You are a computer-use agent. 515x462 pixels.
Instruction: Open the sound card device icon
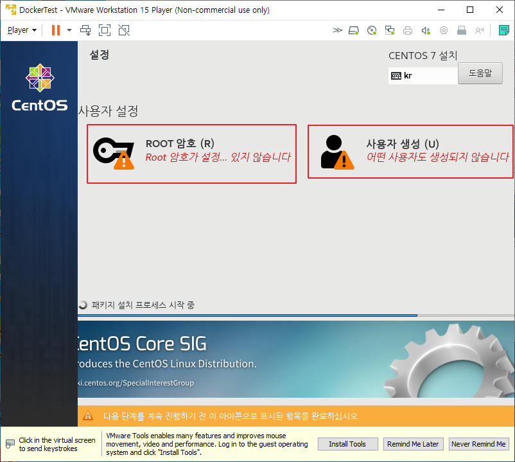pos(426,31)
